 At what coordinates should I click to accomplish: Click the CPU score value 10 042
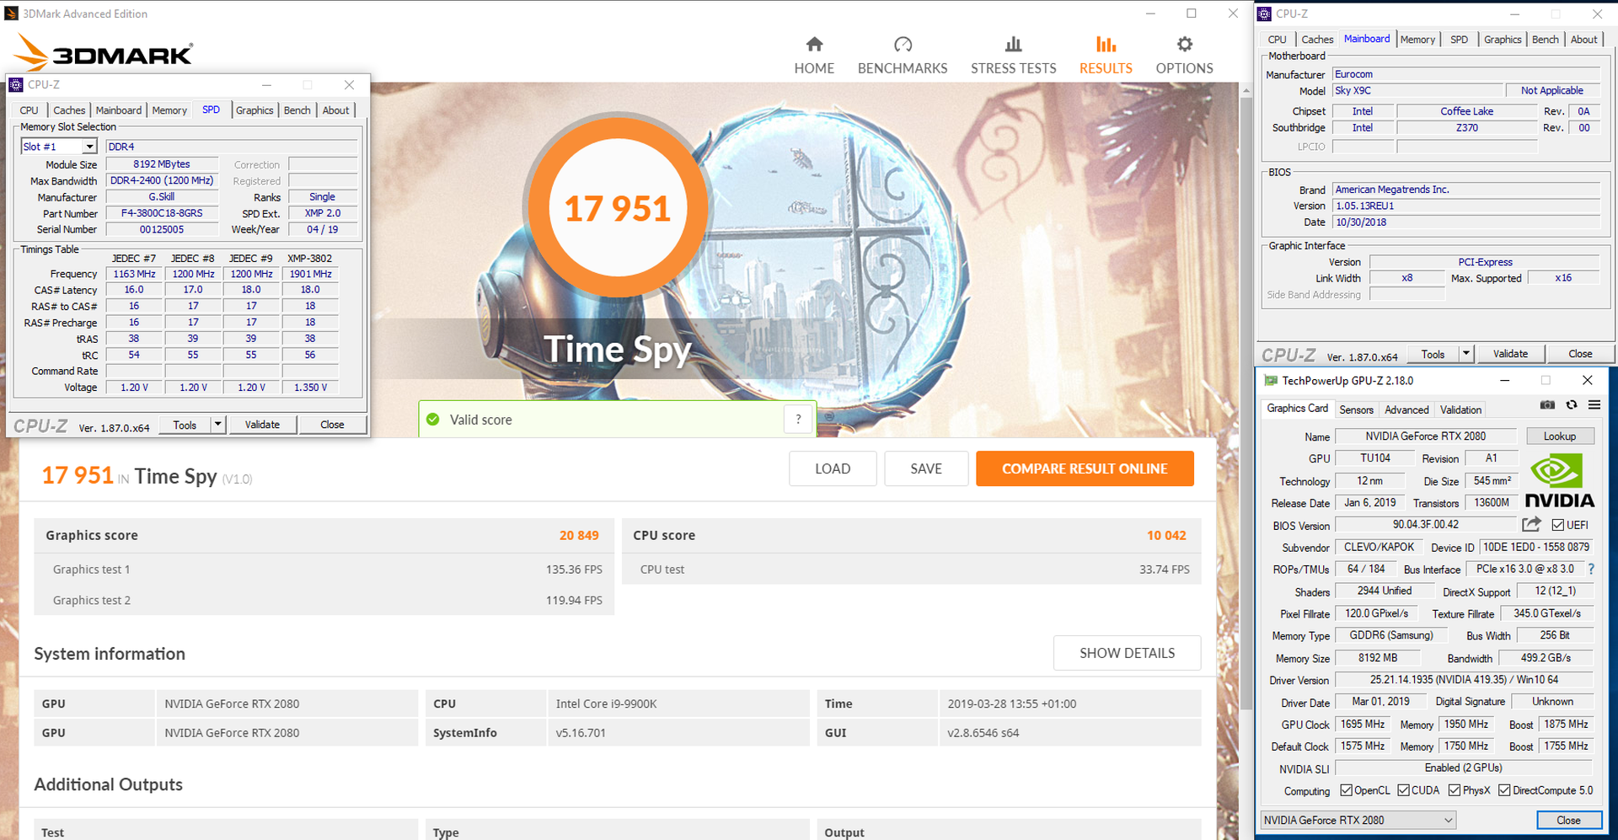tap(1166, 535)
